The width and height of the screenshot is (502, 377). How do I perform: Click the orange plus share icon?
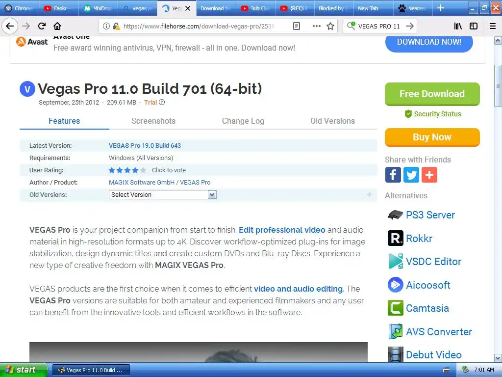coord(429,175)
